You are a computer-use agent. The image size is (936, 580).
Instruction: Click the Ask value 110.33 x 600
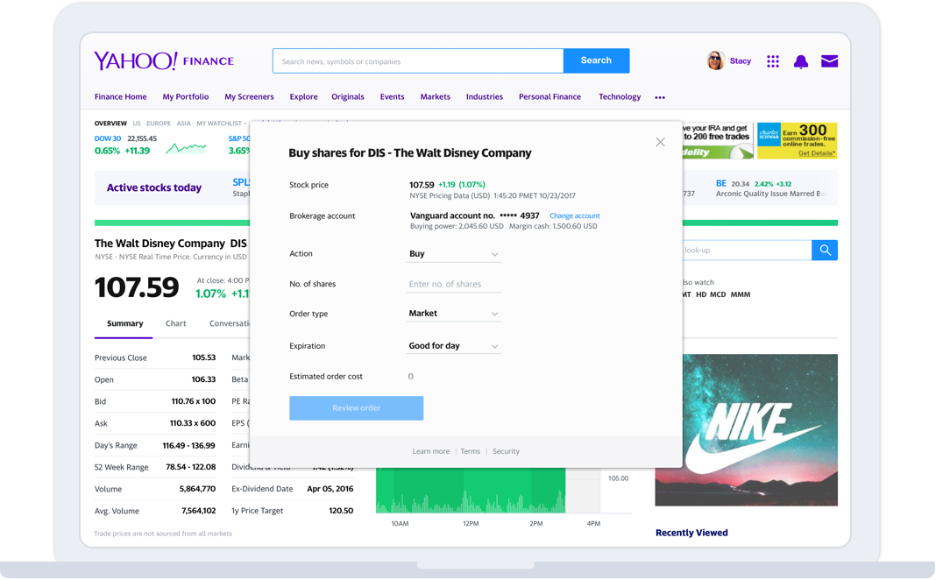(x=193, y=423)
